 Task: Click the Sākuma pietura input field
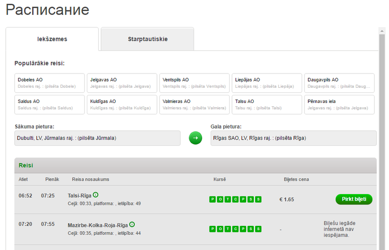point(98,138)
